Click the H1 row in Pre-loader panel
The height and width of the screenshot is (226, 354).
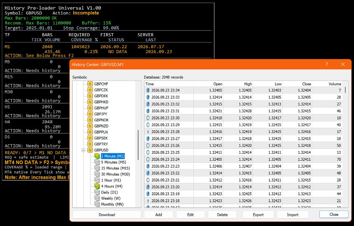pyautogui.click(x=37, y=109)
